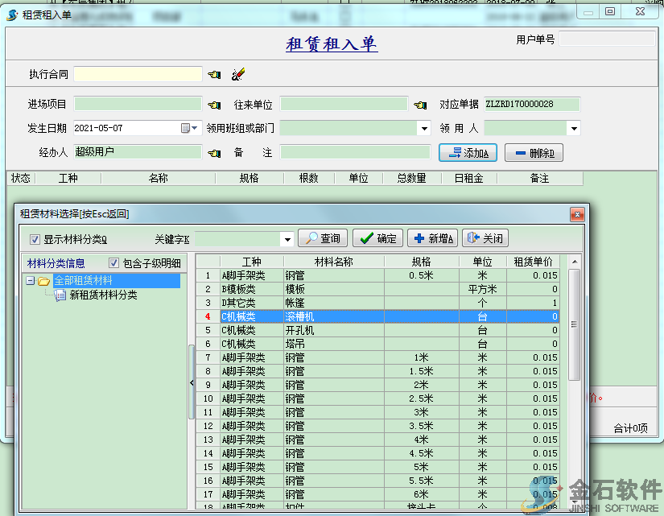Click the 全部租赁材料 folder icon
Image resolution: width=664 pixels, height=516 pixels.
coord(43,281)
